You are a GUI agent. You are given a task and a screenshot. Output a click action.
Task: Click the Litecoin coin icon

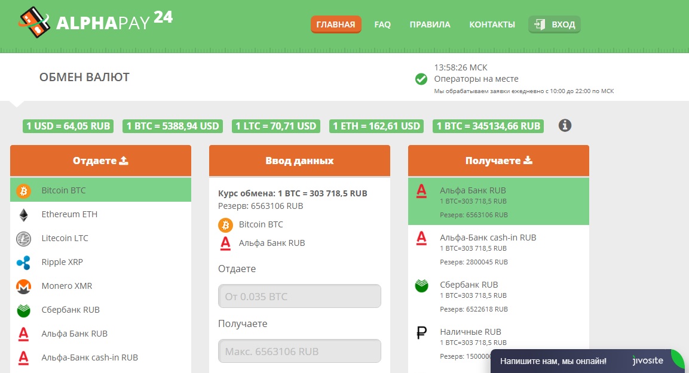coord(23,238)
